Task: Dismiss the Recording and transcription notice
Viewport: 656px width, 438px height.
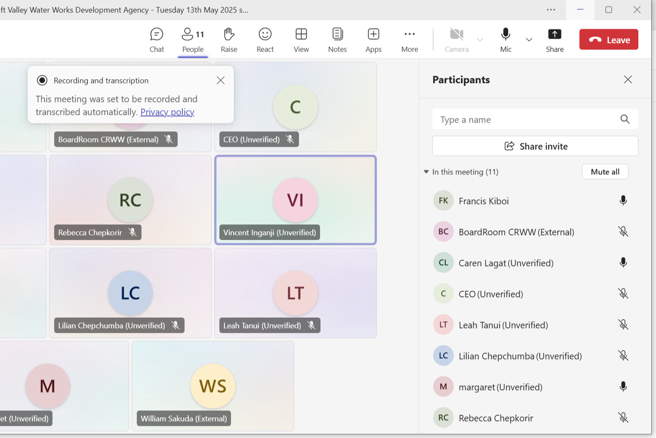Action: (221, 80)
